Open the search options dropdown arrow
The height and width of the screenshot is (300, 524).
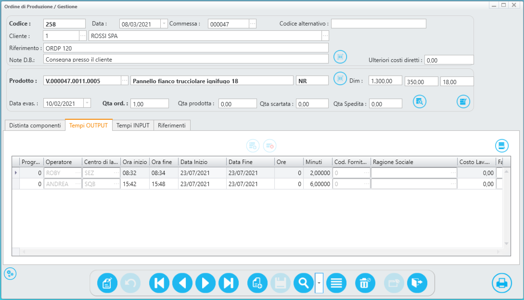[x=319, y=283]
